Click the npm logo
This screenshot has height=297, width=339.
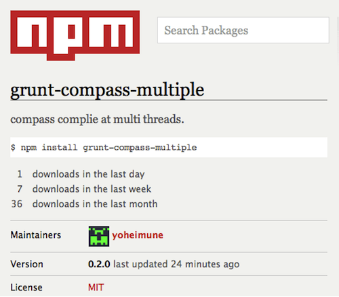tap(75, 35)
